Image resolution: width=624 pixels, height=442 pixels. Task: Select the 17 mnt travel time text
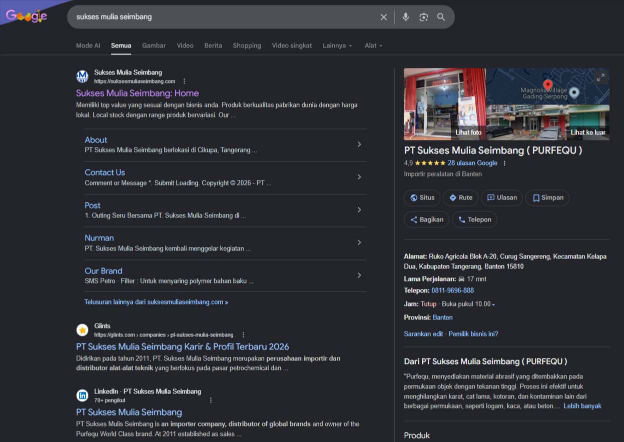477,279
